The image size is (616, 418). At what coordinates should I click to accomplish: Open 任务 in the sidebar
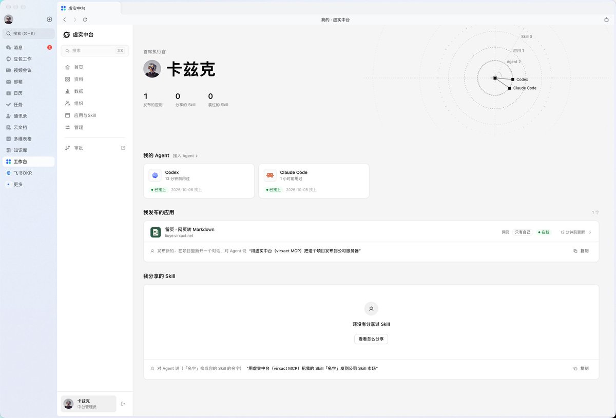[28, 105]
